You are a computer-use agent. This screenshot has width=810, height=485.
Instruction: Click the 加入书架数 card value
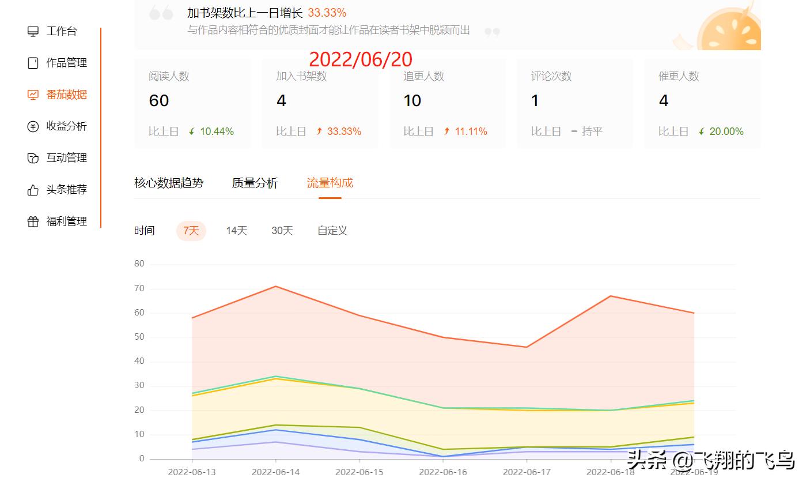click(x=281, y=101)
